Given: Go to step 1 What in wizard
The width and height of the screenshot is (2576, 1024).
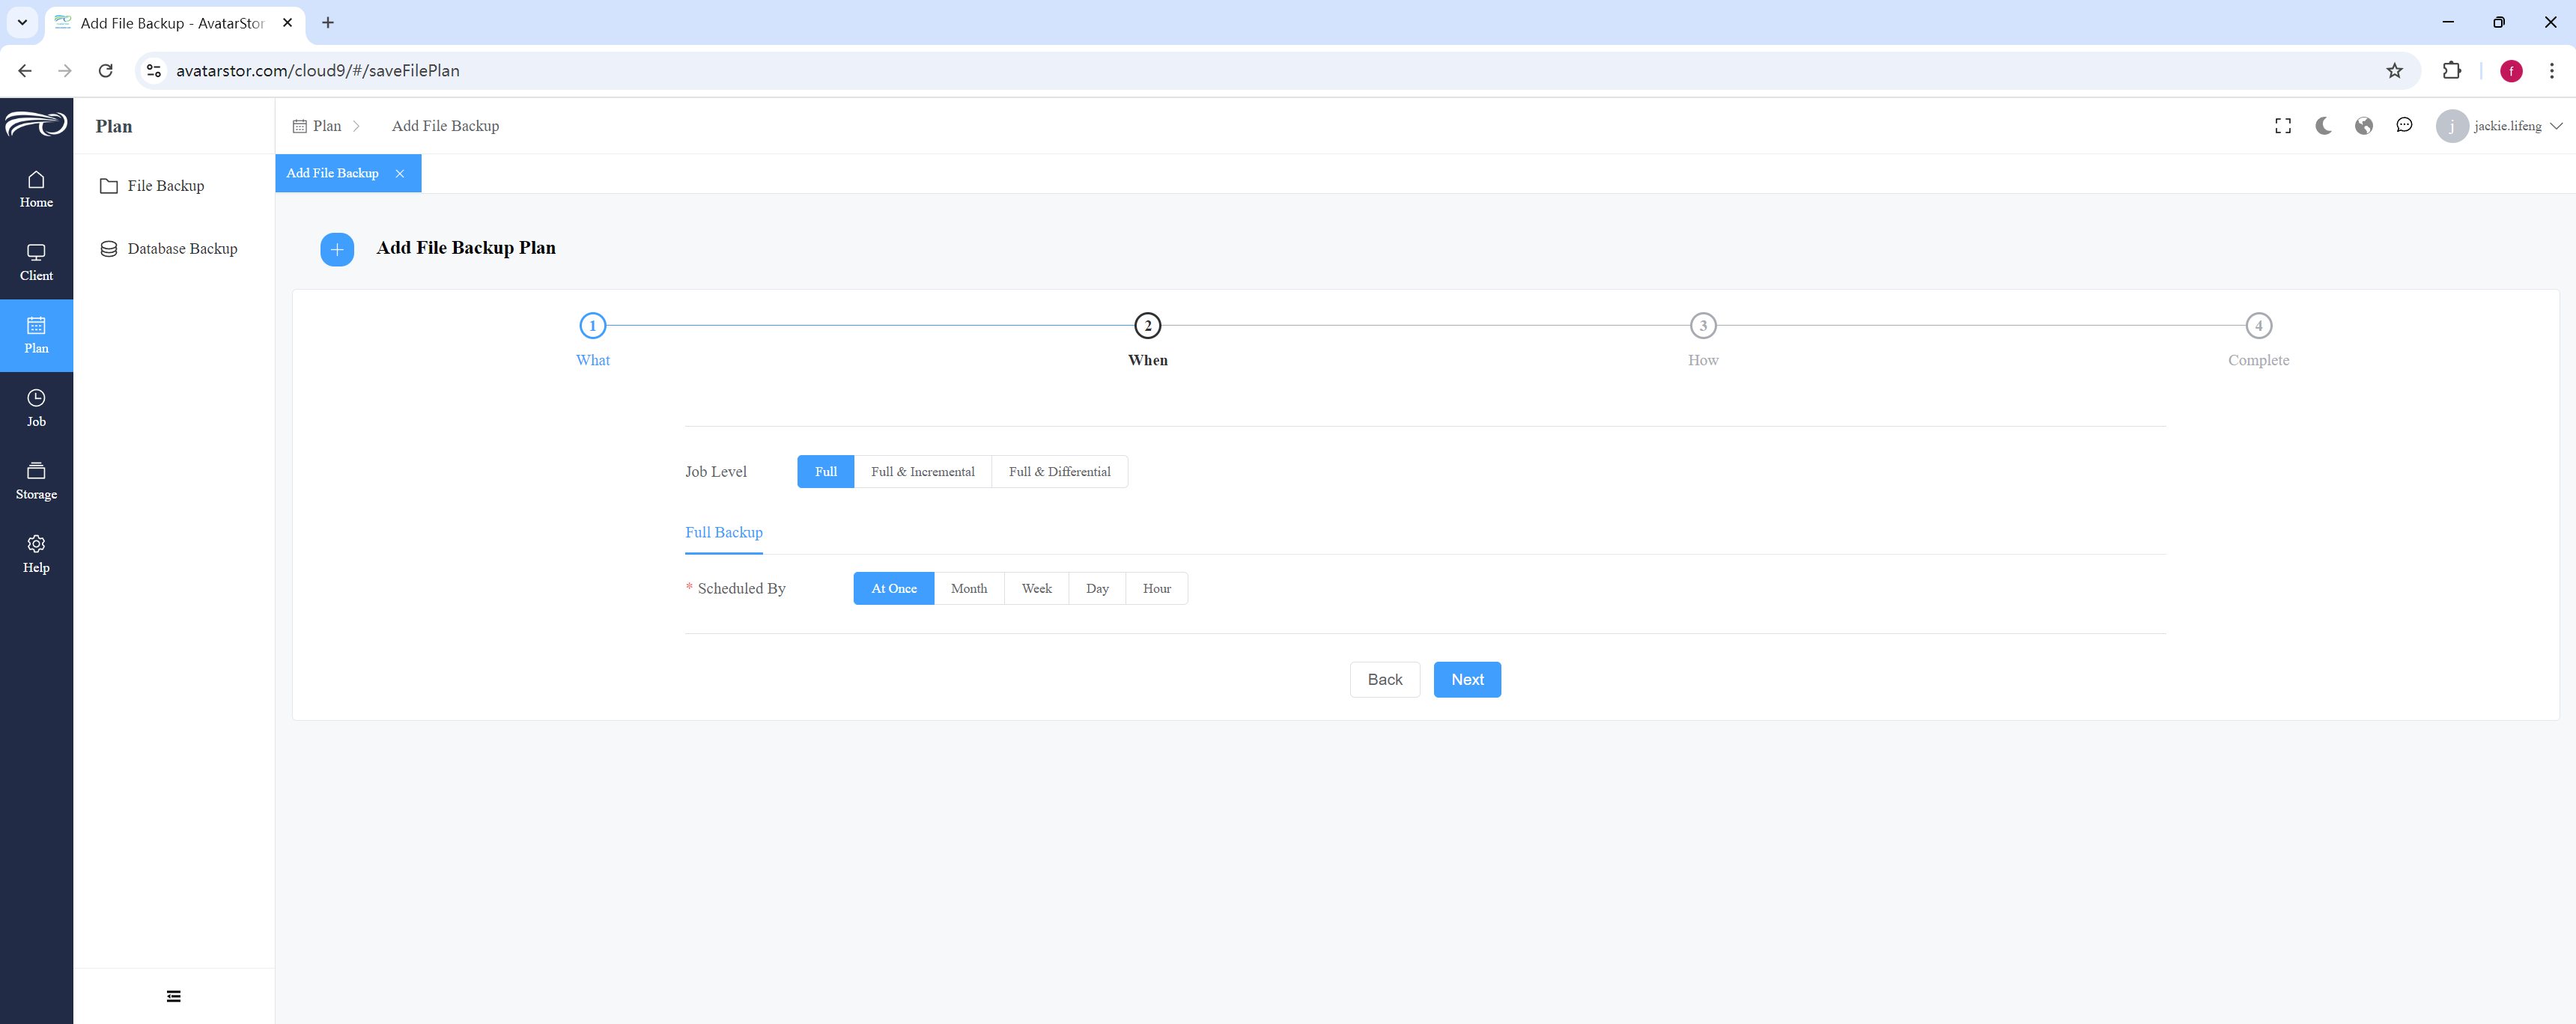Looking at the screenshot, I should pyautogui.click(x=592, y=339).
